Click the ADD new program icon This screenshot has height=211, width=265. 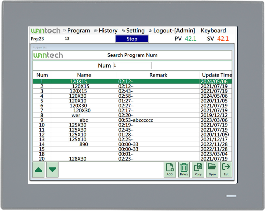coord(170,170)
